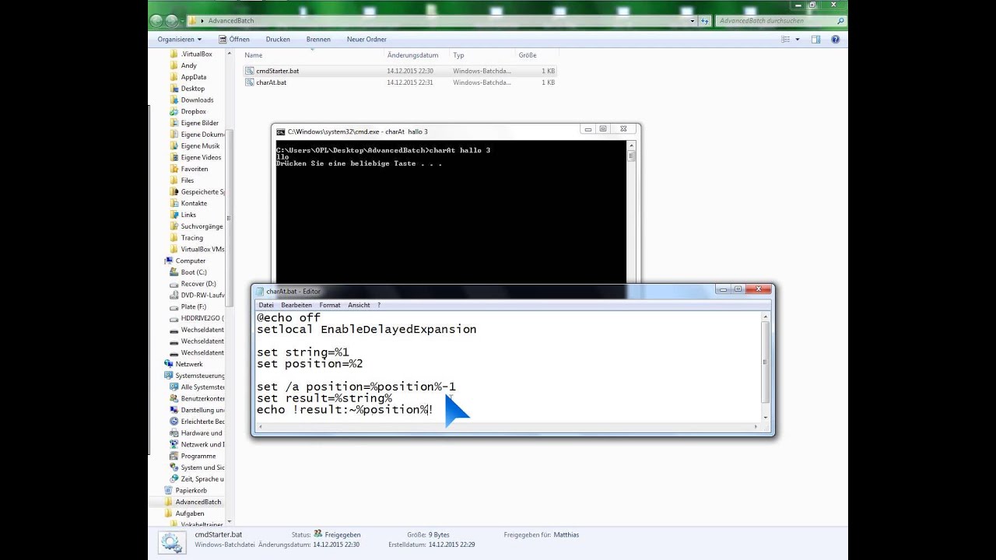Screen dimensions: 996x560
Task: Click the Systemsteuerung icon in sidebar
Action: (168, 376)
